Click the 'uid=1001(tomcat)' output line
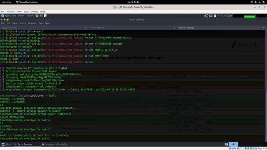Viewport: 267px width, 150px height. click(37, 108)
